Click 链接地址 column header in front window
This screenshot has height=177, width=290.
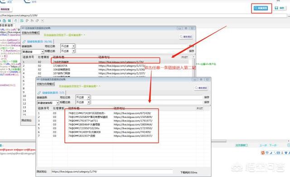[x=119, y=108]
